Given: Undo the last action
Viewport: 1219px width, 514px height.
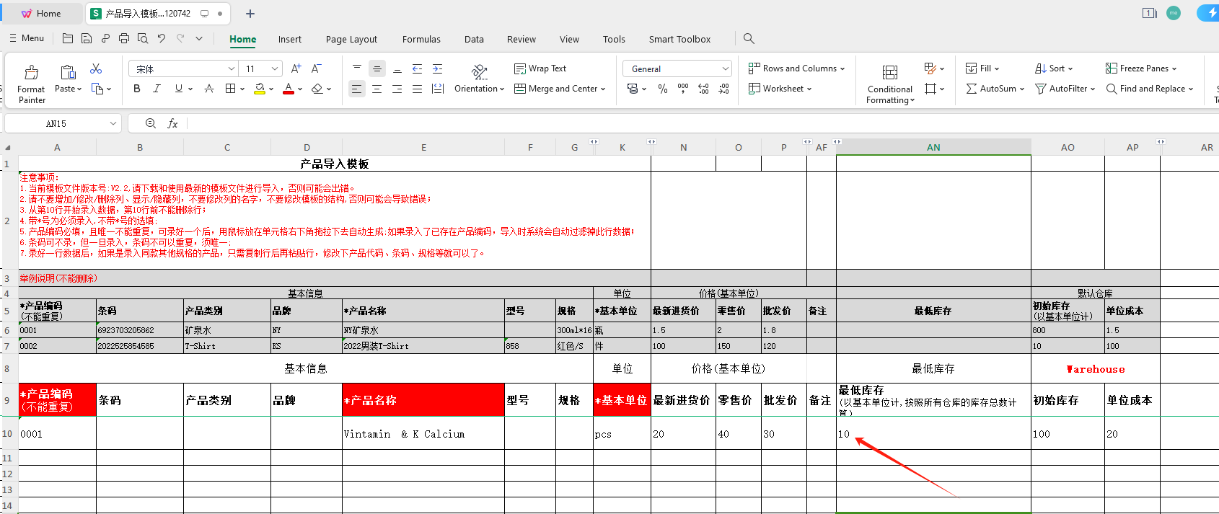Looking at the screenshot, I should coord(162,39).
